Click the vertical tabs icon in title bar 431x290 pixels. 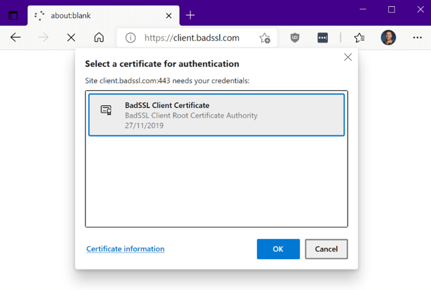13,15
